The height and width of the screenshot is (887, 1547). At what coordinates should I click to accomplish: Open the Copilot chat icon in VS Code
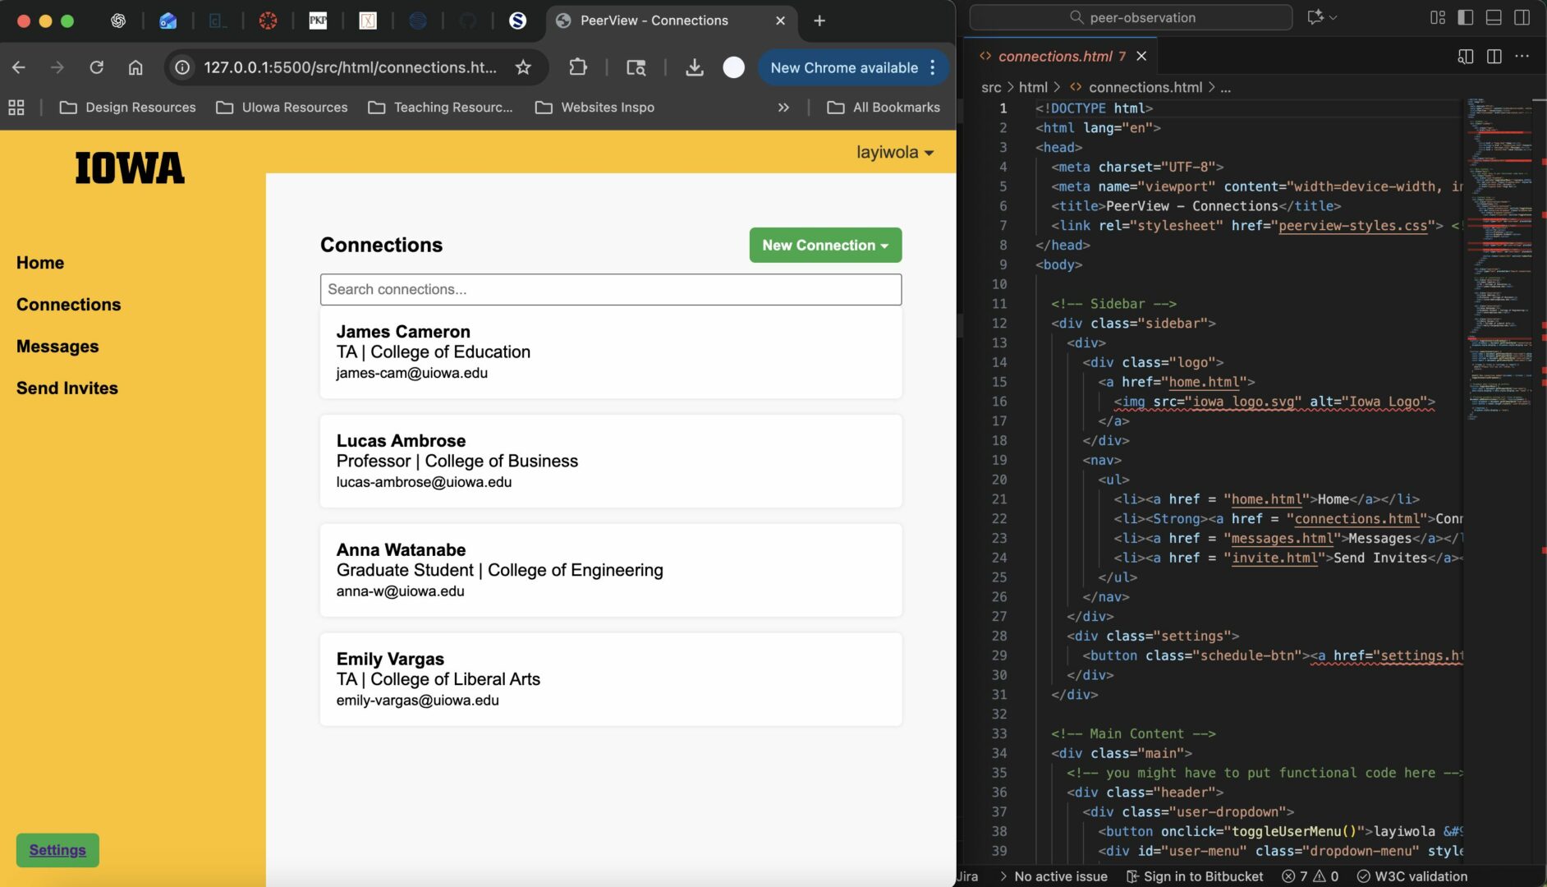tap(1315, 17)
